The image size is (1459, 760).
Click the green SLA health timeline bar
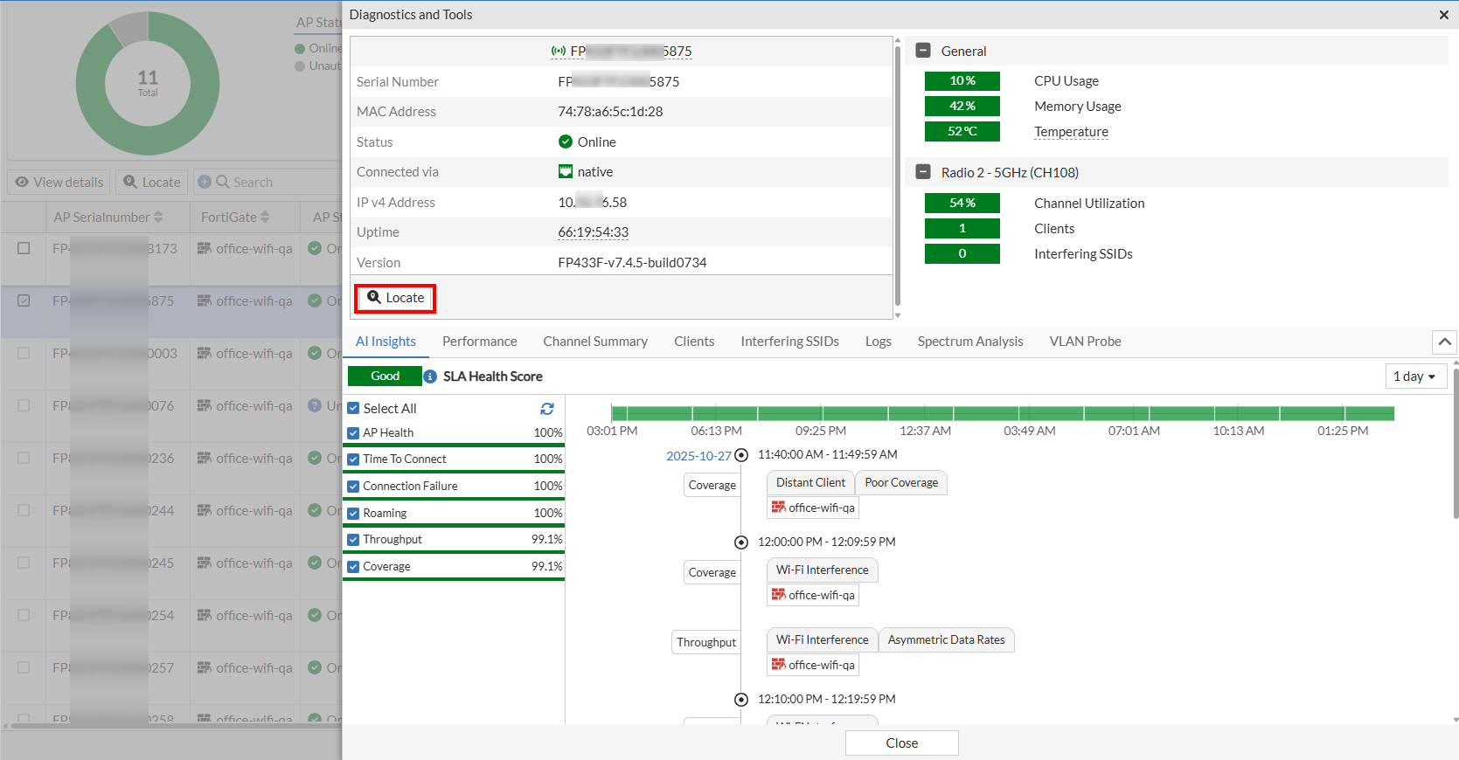[1002, 413]
